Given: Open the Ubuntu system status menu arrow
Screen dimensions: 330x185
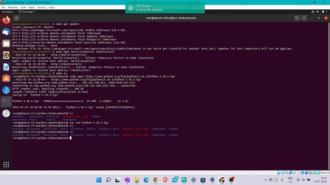Looking at the screenshot, I should 326,12.
